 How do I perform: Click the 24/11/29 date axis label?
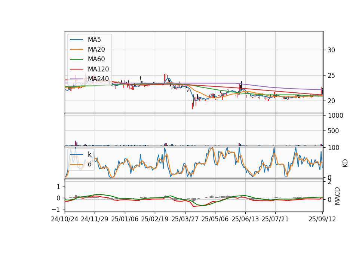coord(95,219)
